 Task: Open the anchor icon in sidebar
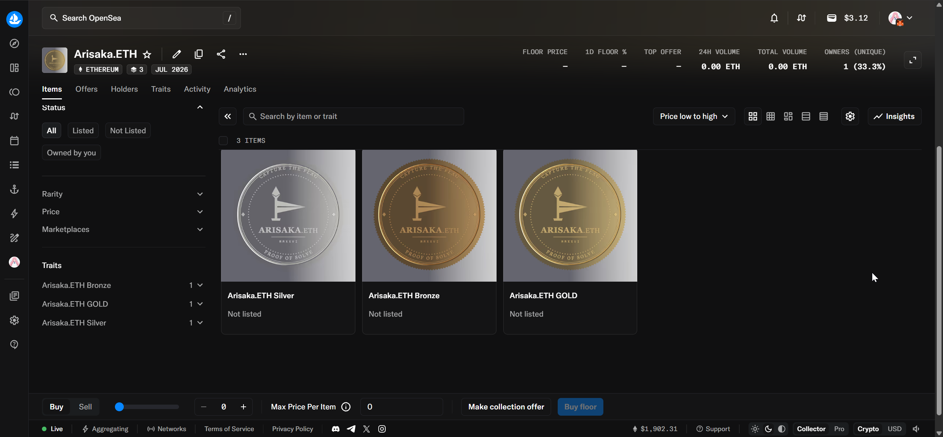(14, 189)
